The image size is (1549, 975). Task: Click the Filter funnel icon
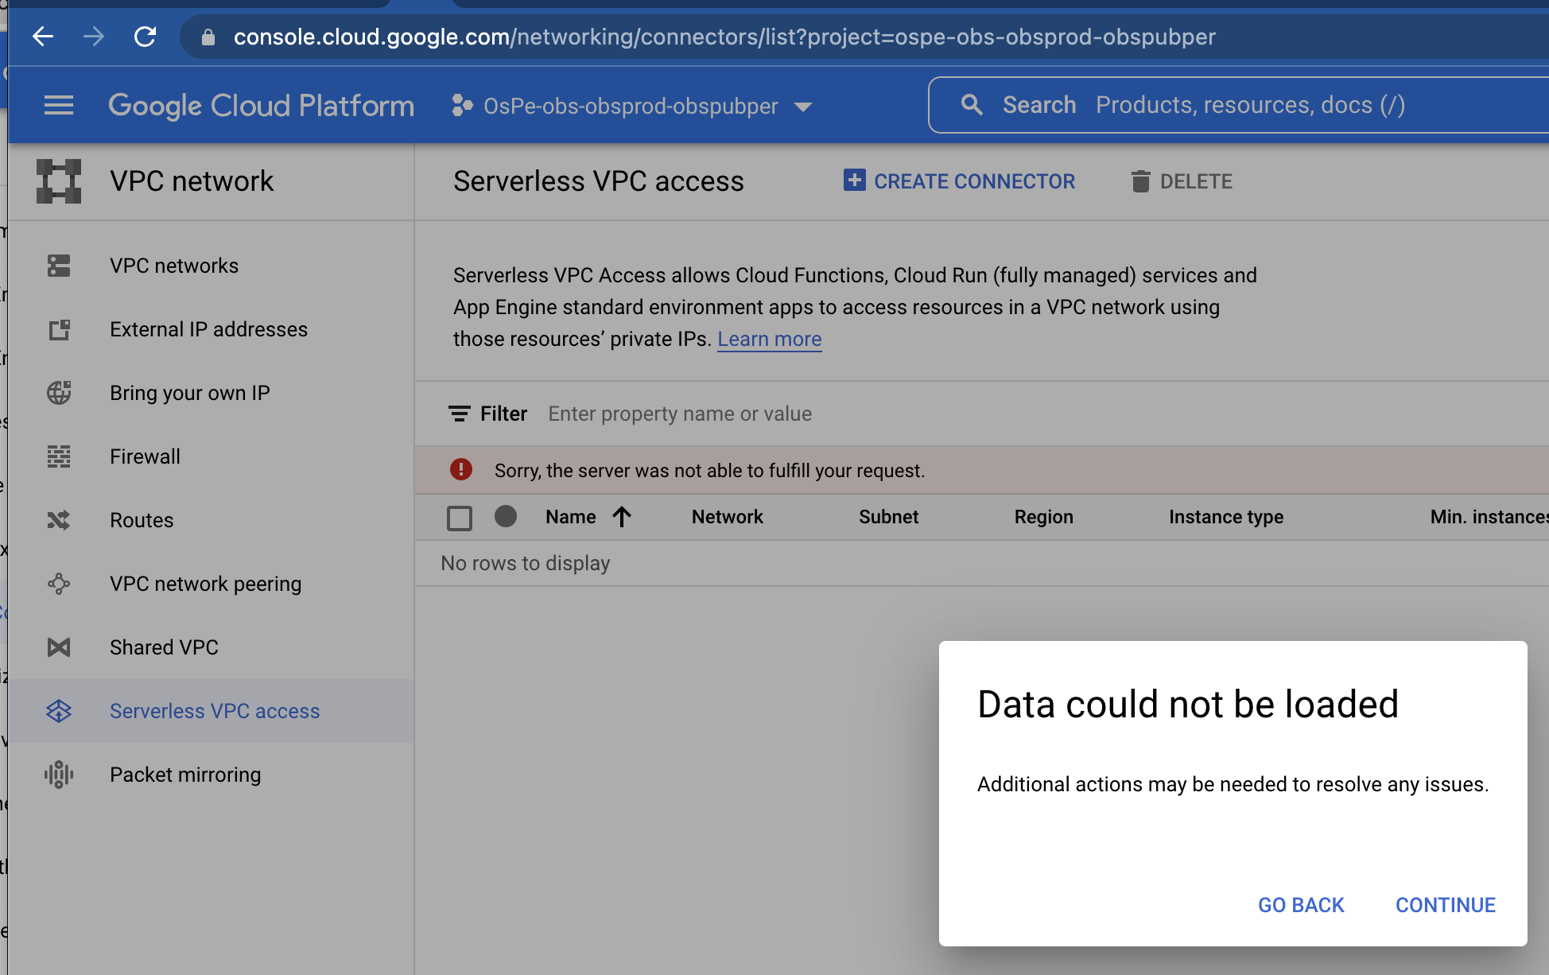click(460, 414)
